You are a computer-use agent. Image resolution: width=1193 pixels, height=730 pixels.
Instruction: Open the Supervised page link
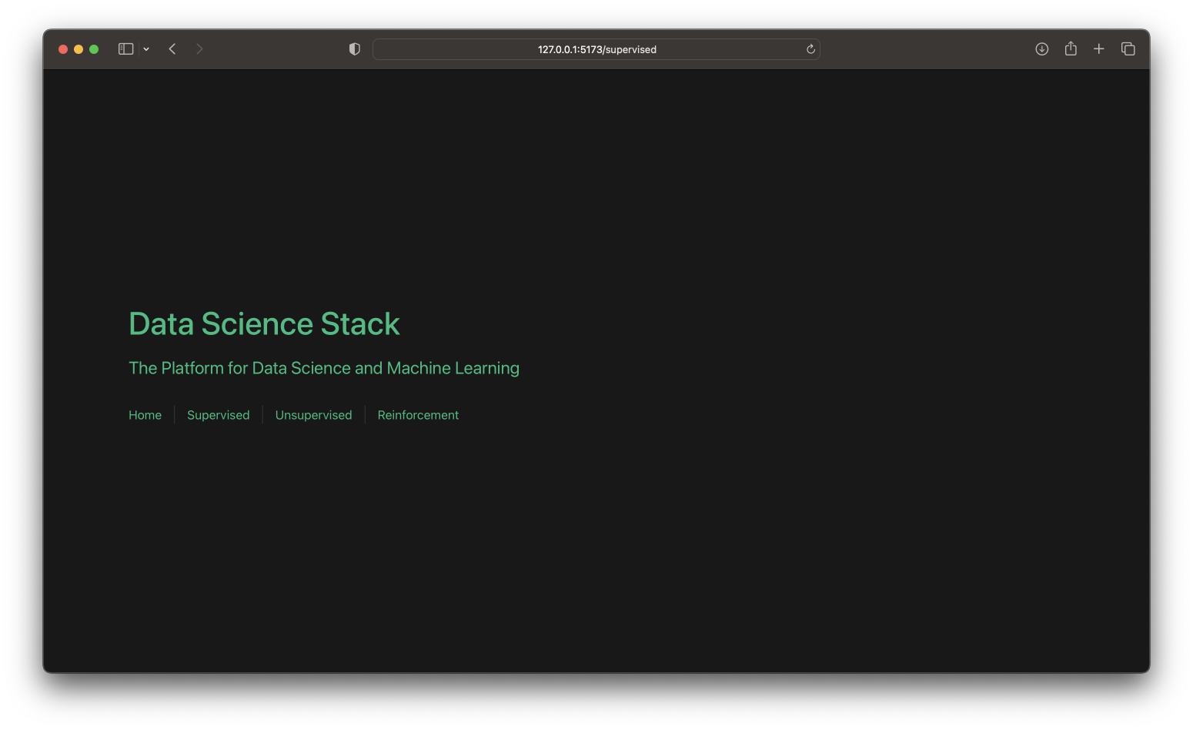click(218, 415)
